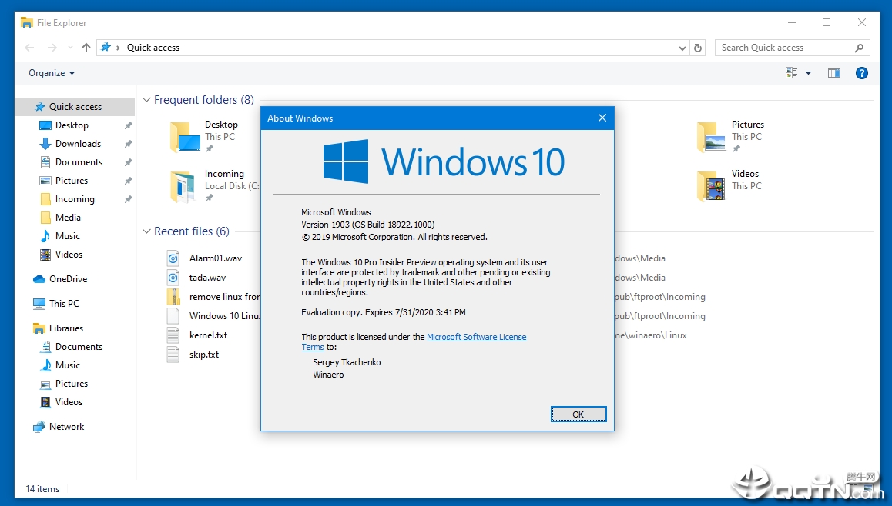Open the Organize dropdown menu
This screenshot has width=892, height=506.
click(x=52, y=73)
